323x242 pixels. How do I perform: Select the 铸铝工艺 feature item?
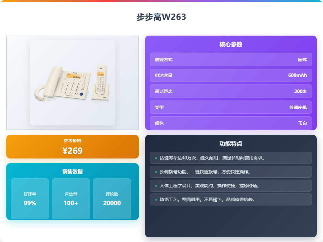coord(231,199)
